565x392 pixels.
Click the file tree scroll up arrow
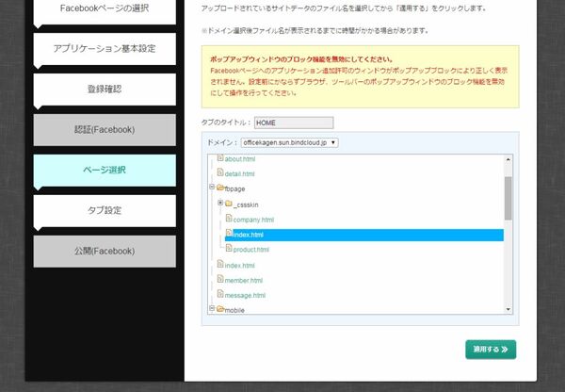508,159
